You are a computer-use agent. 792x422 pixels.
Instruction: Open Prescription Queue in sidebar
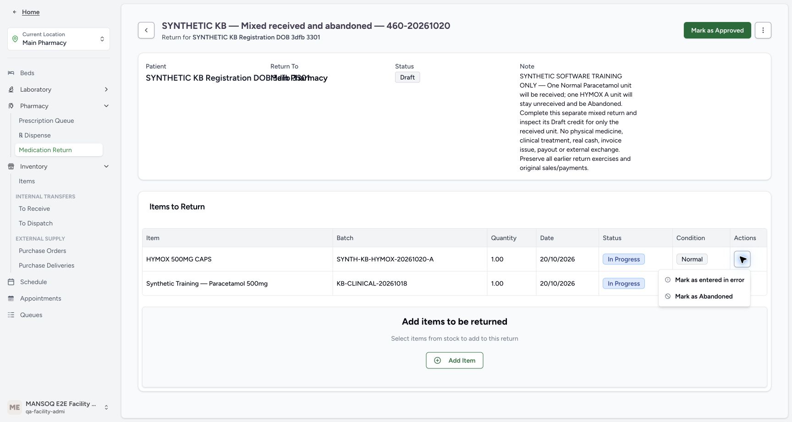(x=46, y=121)
